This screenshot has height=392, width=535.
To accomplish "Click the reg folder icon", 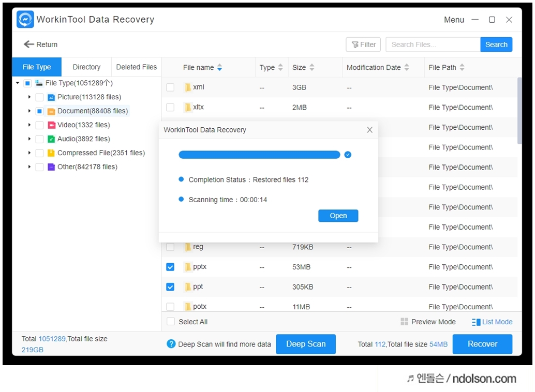I will click(x=188, y=247).
